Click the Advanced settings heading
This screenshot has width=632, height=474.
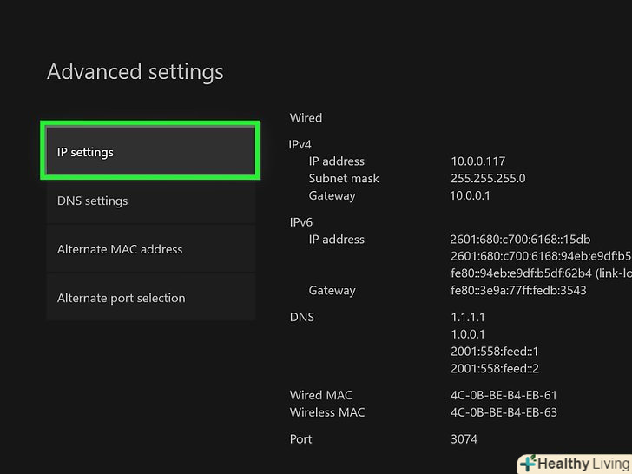(135, 72)
